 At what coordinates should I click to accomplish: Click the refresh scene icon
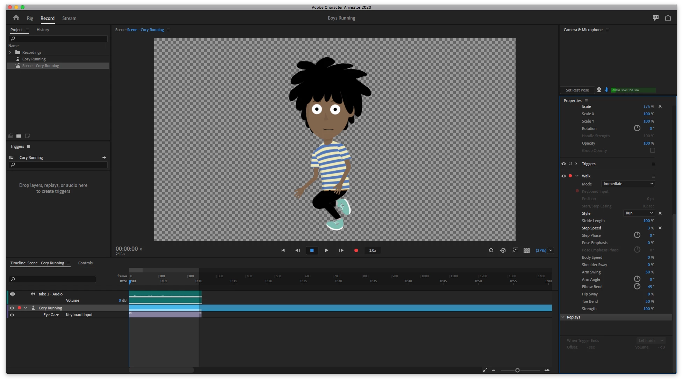coord(491,250)
